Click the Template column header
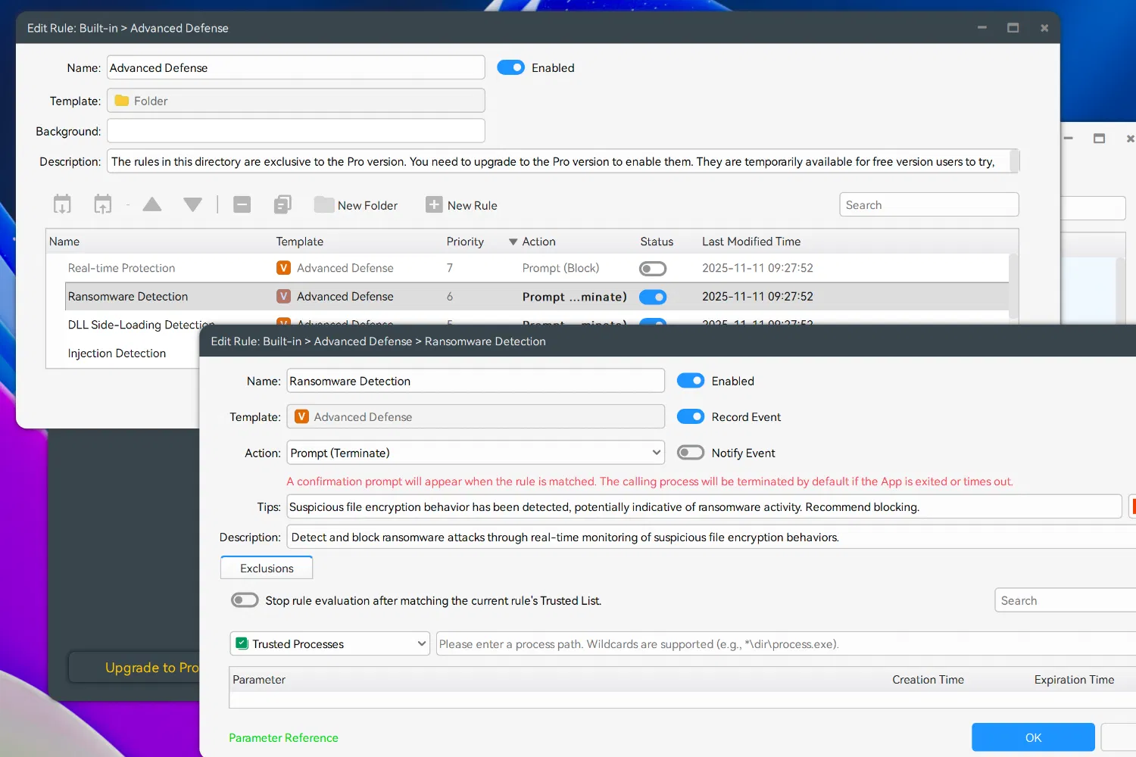Image resolution: width=1136 pixels, height=757 pixels. (299, 241)
